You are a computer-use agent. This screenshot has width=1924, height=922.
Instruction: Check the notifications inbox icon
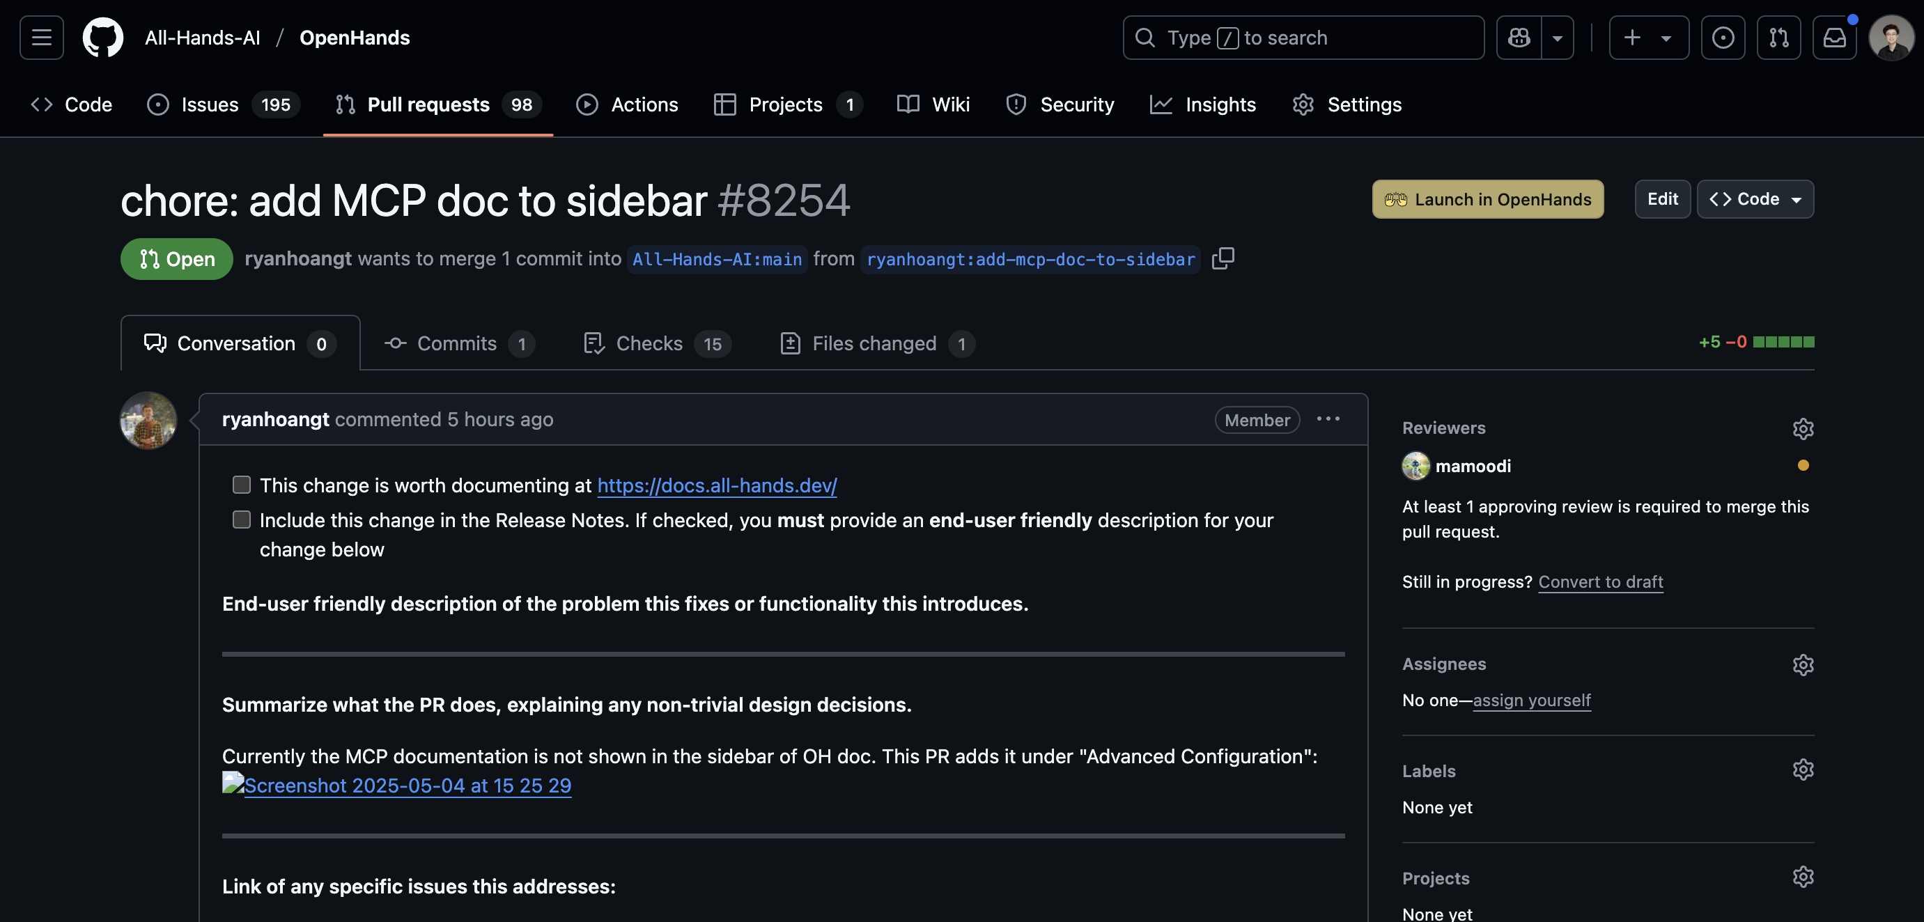[x=1834, y=38]
